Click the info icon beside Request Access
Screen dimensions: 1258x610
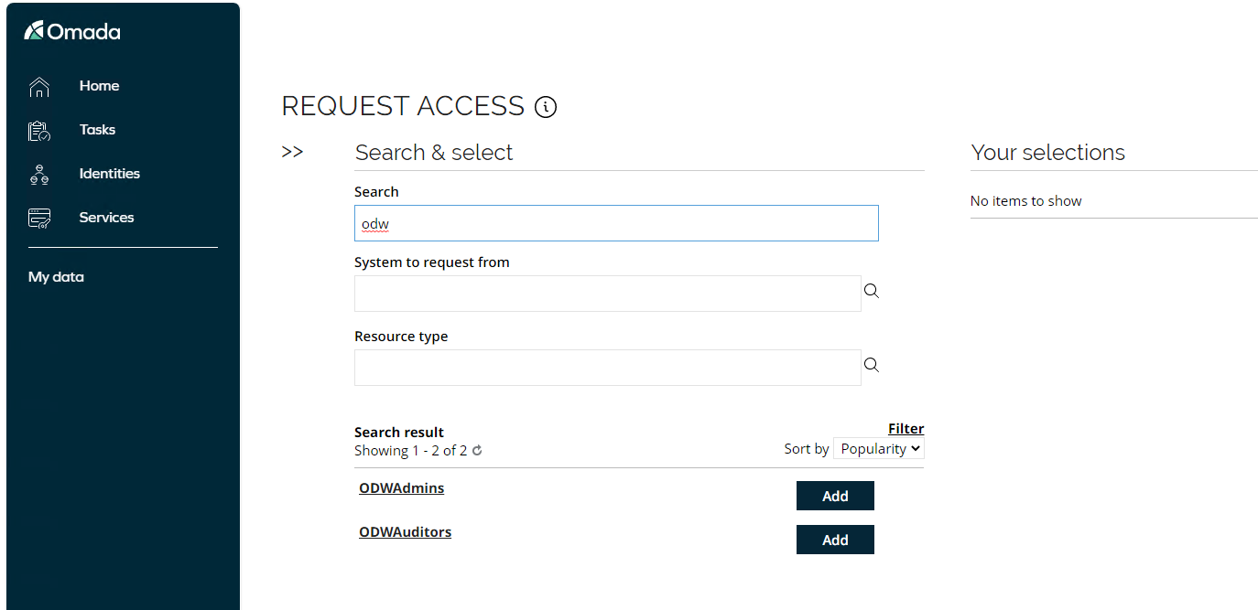546,107
